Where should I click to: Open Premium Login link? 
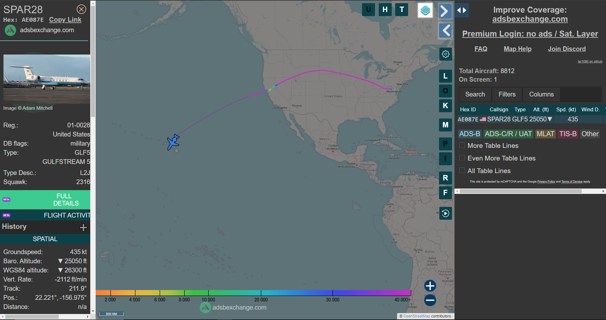click(530, 34)
